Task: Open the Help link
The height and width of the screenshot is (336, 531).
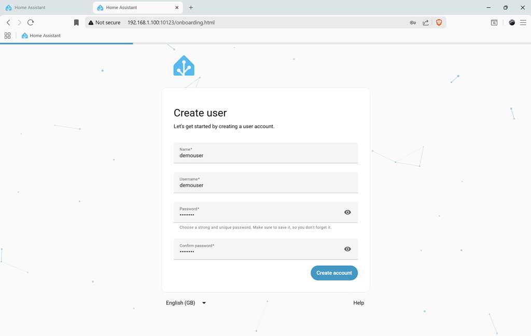Action: [359, 303]
